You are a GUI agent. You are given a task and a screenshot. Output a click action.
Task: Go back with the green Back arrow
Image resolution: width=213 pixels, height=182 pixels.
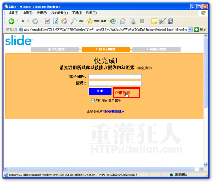(x=11, y=21)
